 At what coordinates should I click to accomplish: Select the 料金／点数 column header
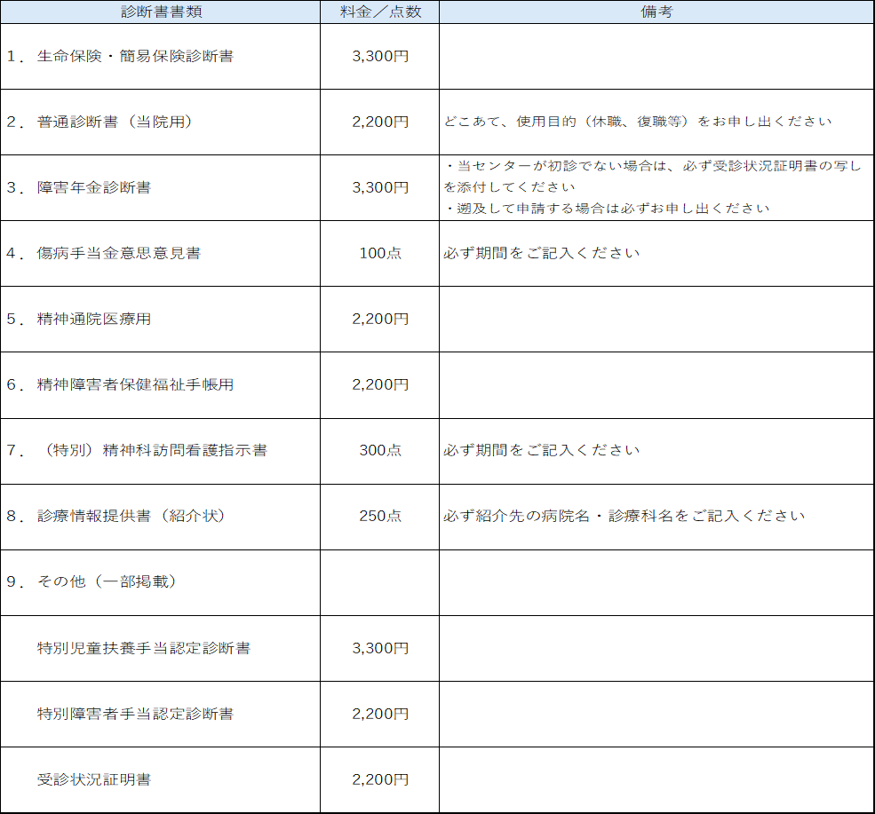click(x=378, y=12)
